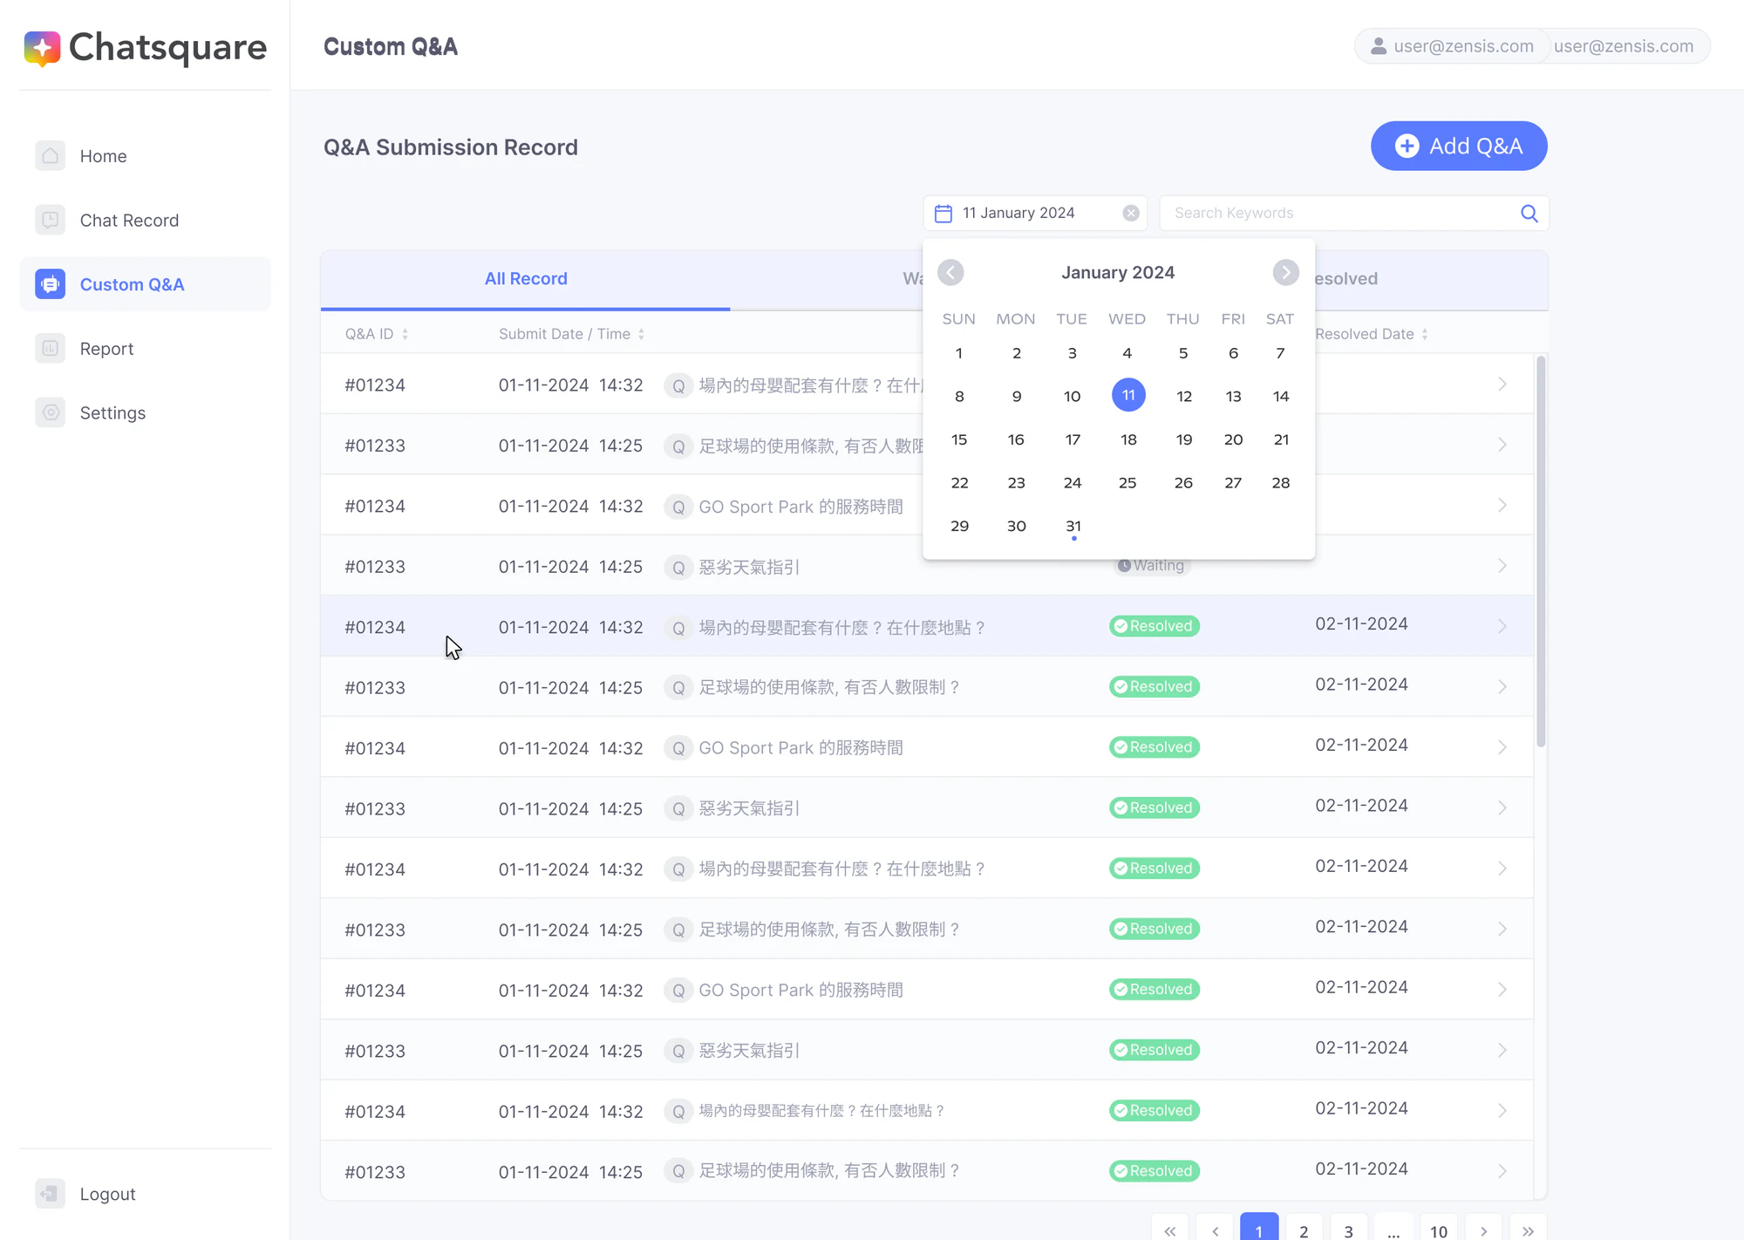Expand chevron of first GO Sport Park row
The height and width of the screenshot is (1240, 1744).
1502,506
